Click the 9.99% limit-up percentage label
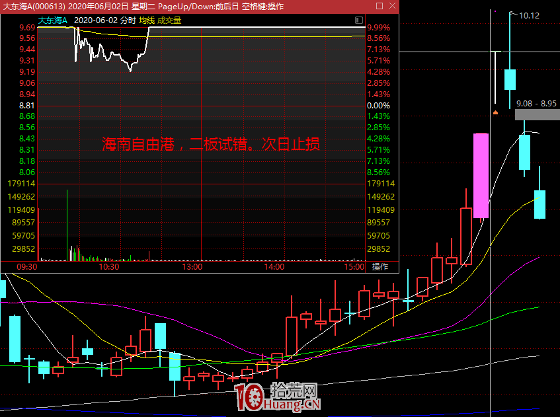 pyautogui.click(x=379, y=28)
